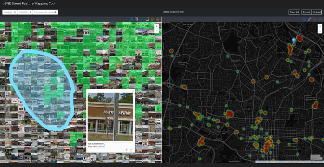This screenshot has width=324, height=167.
Task: Open the Mapbox attribution link
Action: [x=320, y=162]
